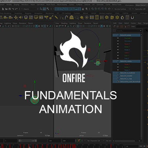The image size is (148, 148).
Task: Open the Panels menu in camera1 panel
Action: [31, 23]
